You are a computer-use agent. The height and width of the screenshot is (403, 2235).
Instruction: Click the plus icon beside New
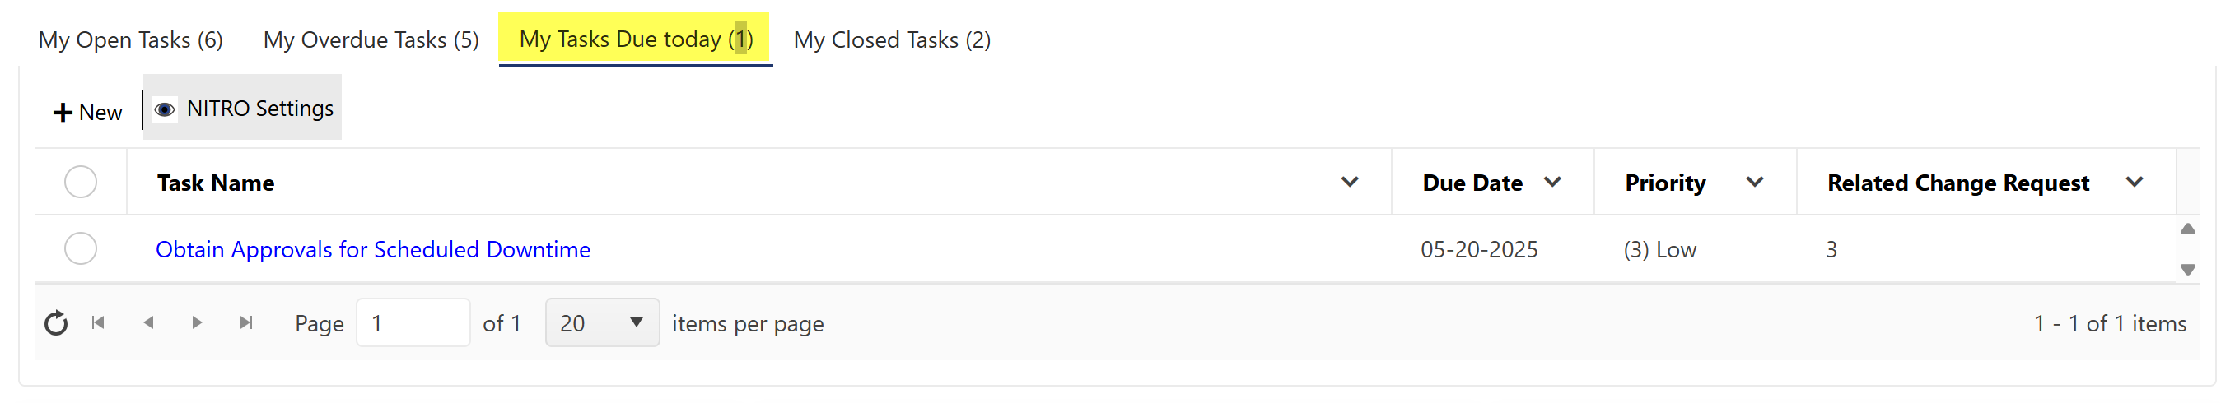tap(63, 113)
